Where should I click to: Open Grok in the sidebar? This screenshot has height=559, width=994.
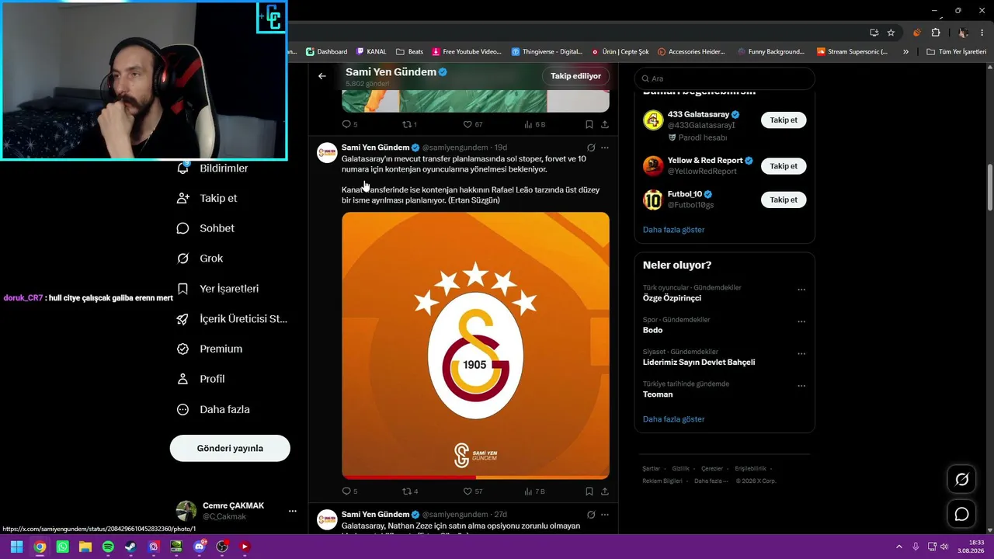point(200,259)
